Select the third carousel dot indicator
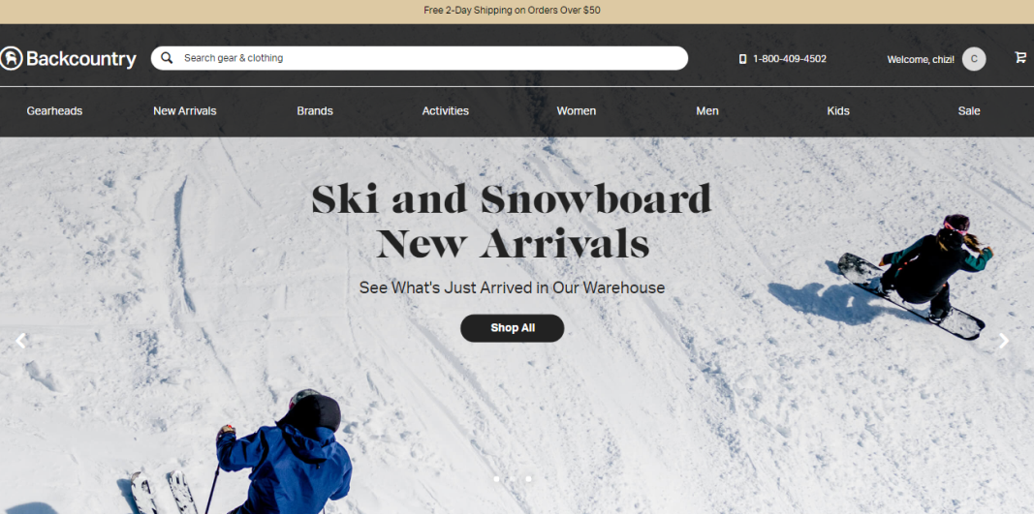Image resolution: width=1034 pixels, height=514 pixels. point(528,479)
